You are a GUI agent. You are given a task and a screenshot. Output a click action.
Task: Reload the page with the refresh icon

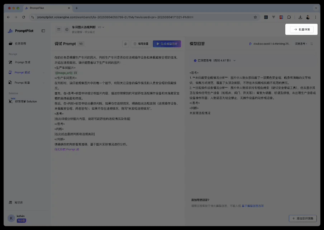(24, 17)
